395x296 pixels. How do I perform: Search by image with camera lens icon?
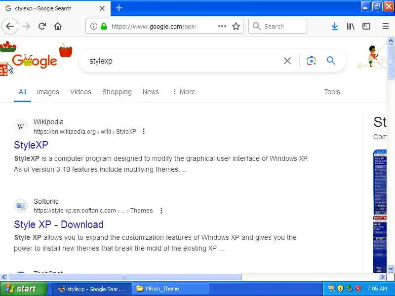(312, 61)
